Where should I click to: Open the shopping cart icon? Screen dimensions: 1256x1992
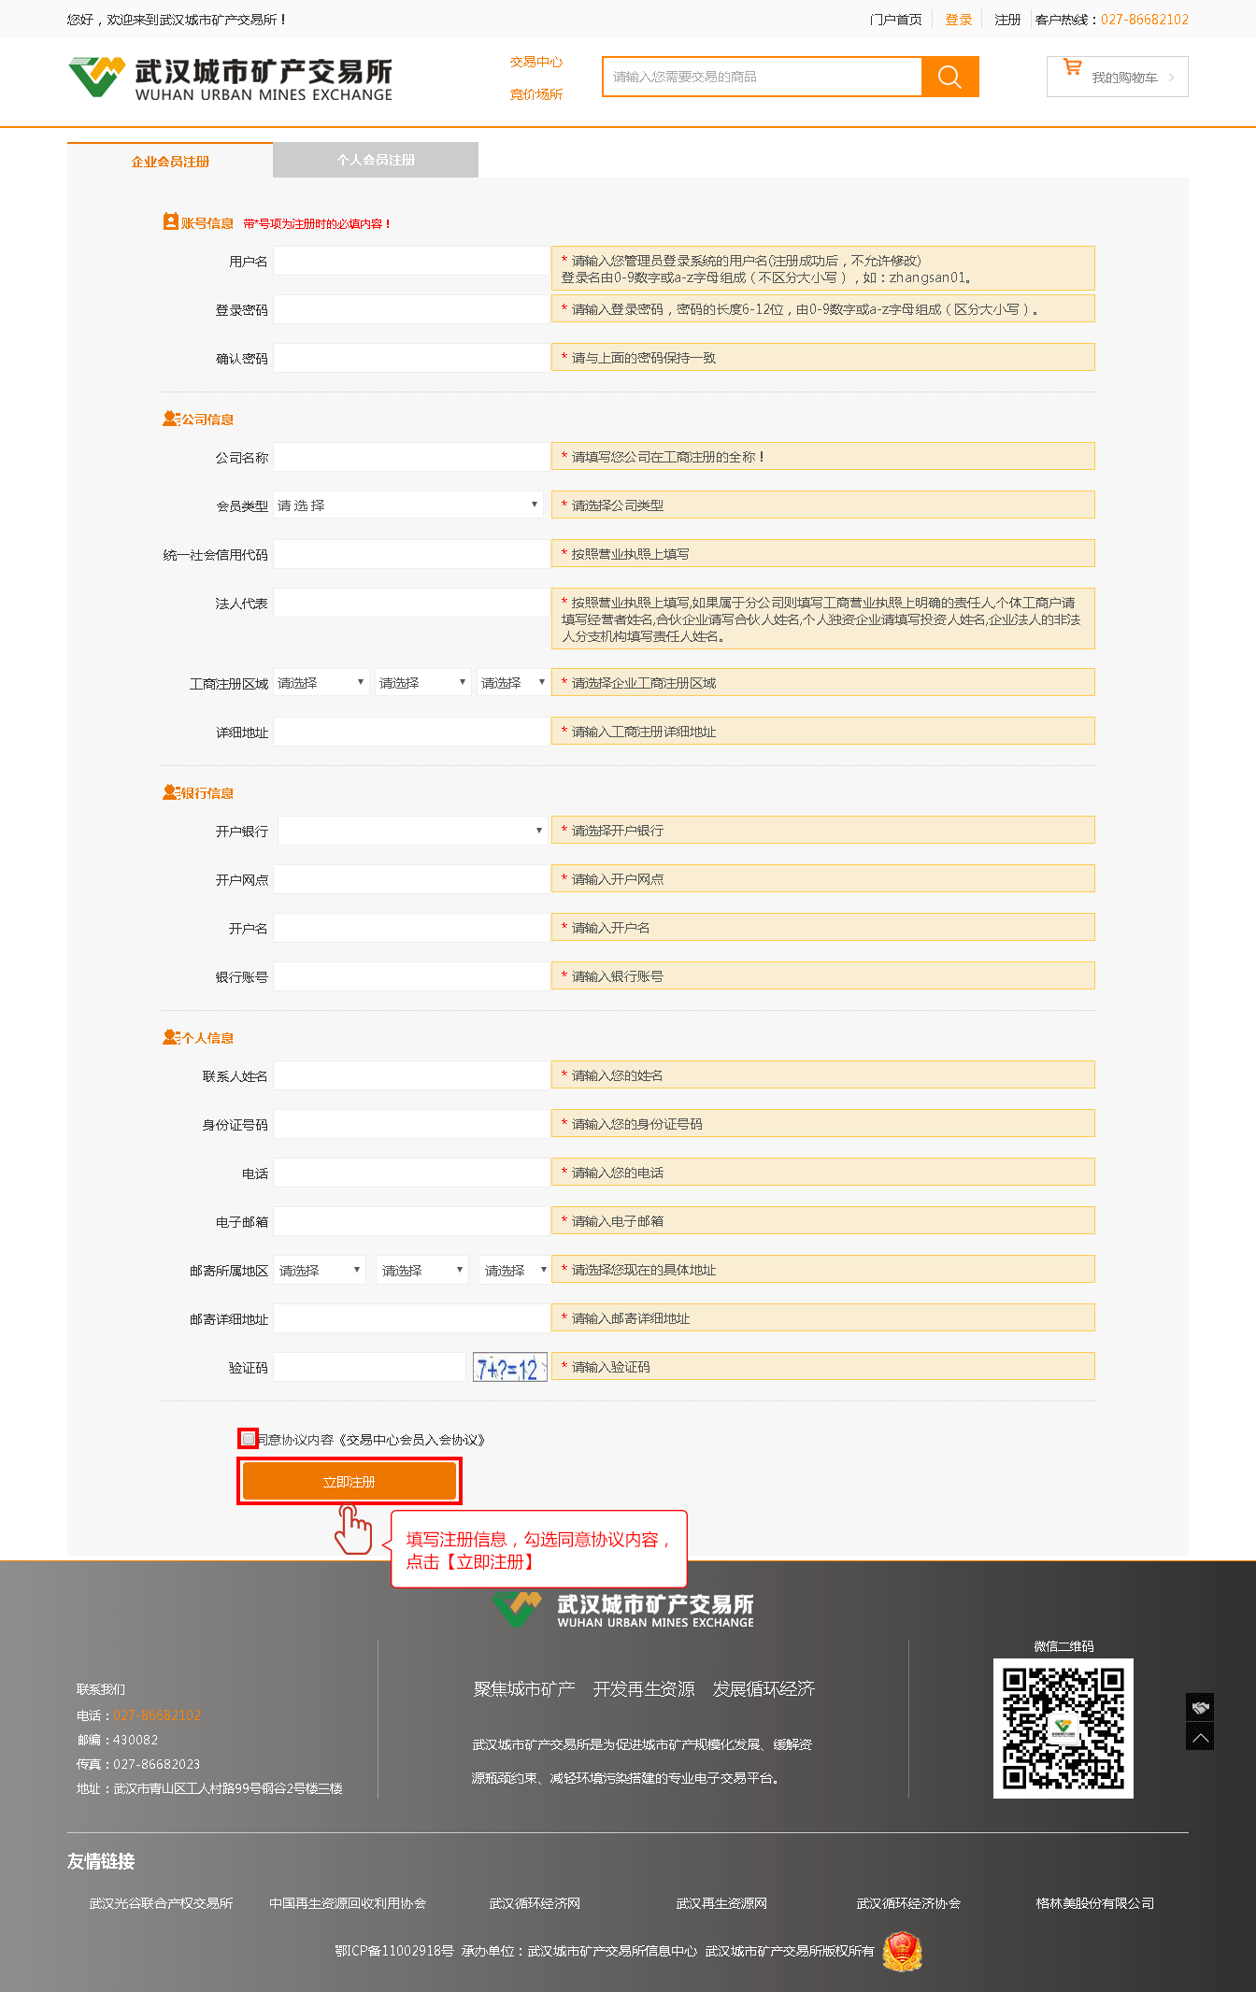pos(1072,67)
